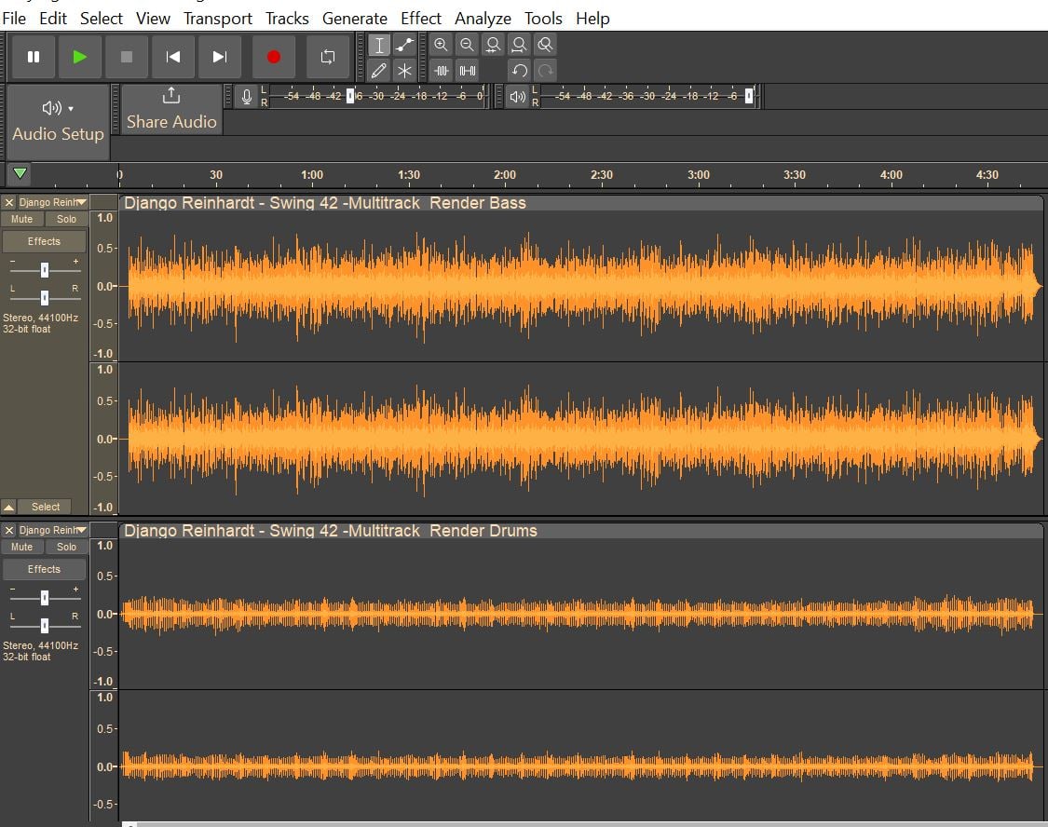Open the Tracks menu
Screen dimensions: 1048x827
(287, 18)
